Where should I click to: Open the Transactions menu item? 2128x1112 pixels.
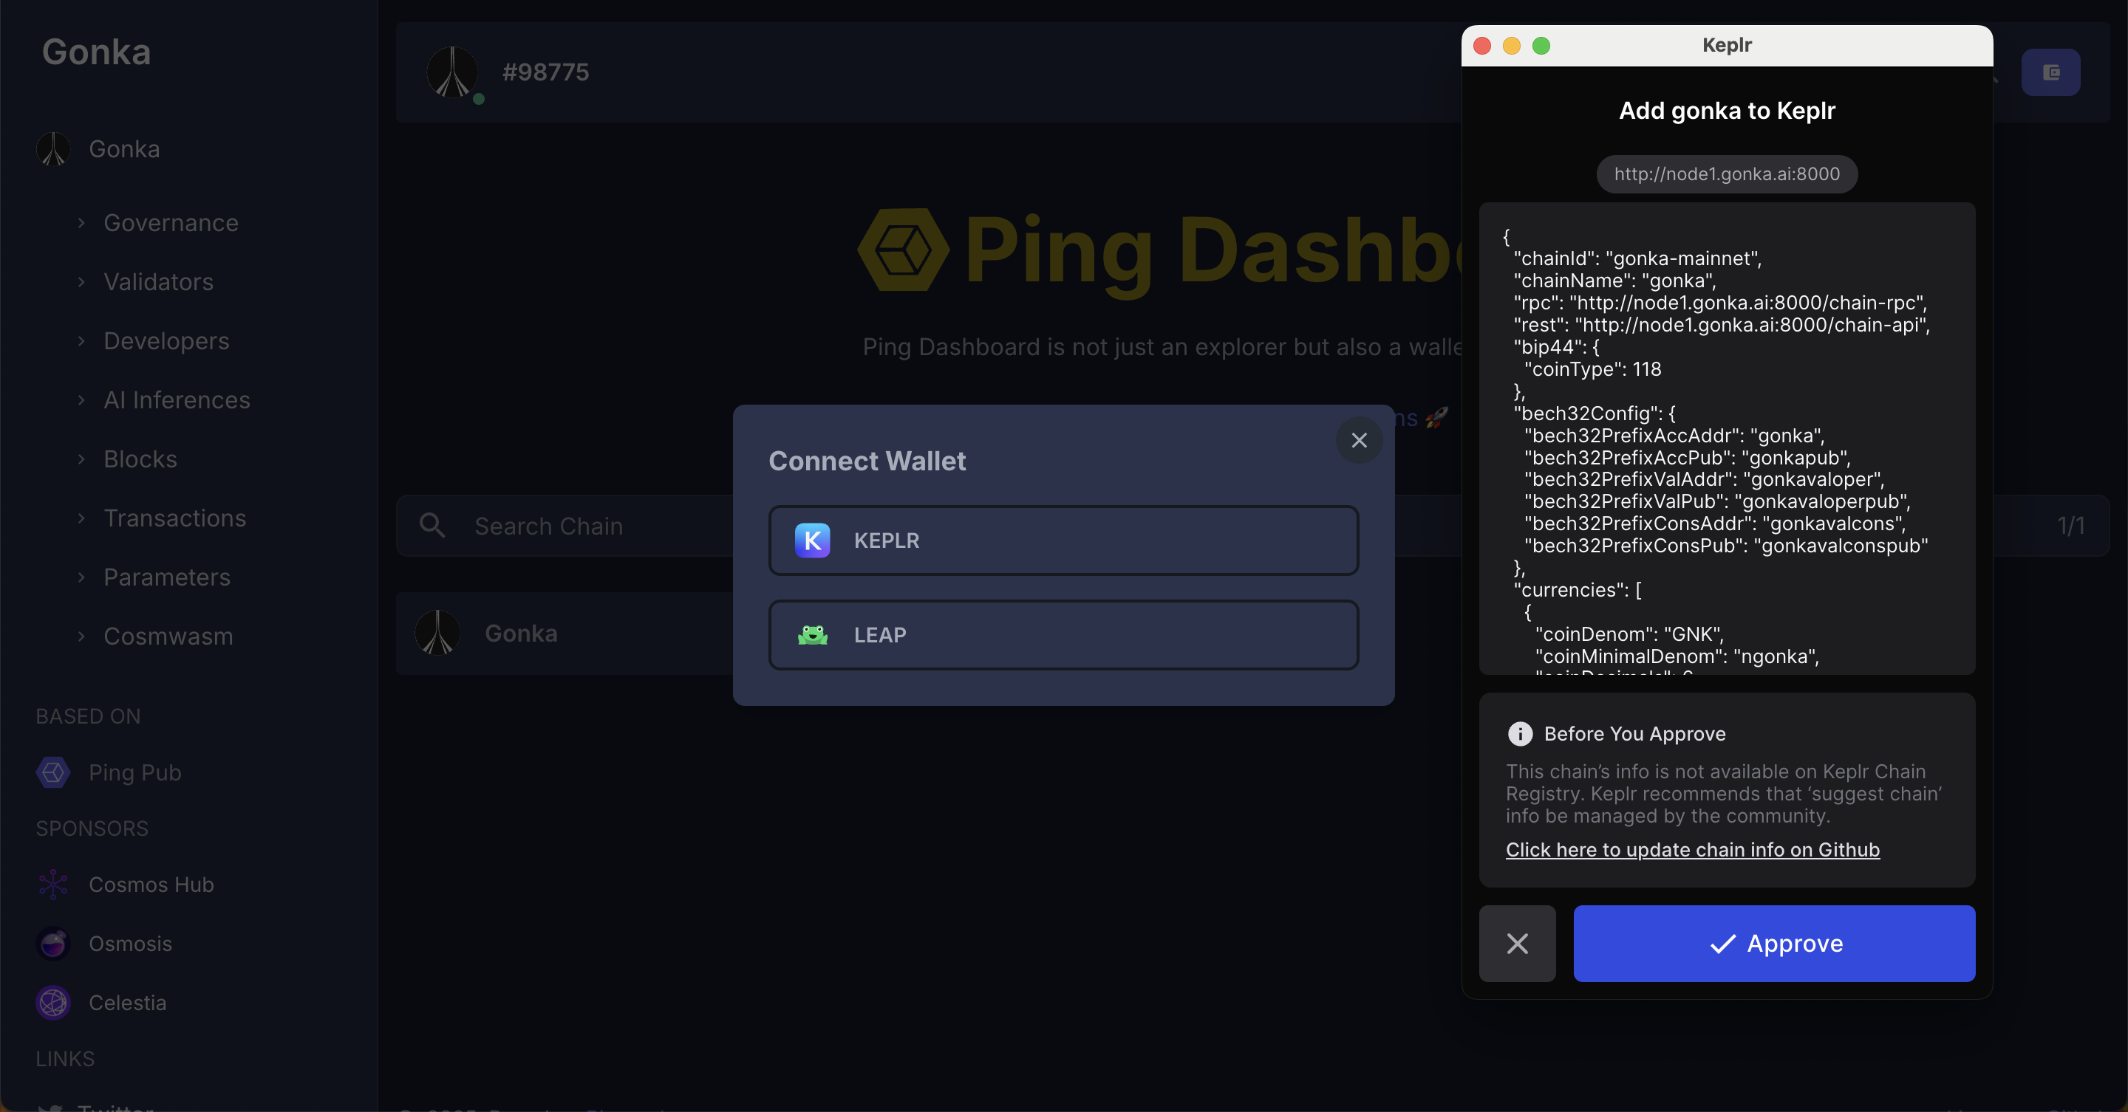(x=174, y=518)
